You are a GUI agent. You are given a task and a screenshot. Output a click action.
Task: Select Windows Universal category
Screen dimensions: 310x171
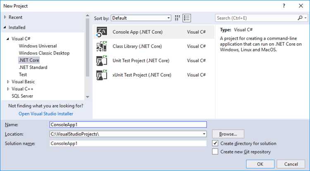pos(38,46)
